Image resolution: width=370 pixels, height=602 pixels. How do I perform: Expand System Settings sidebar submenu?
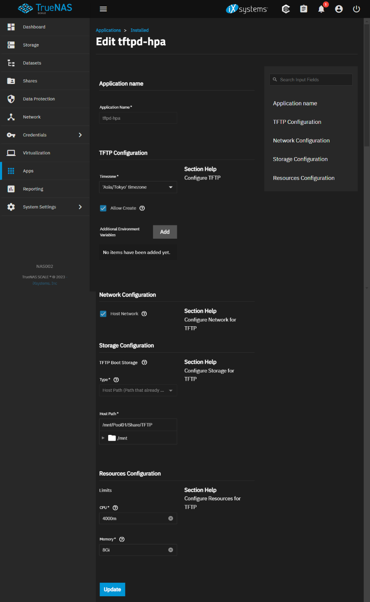80,207
